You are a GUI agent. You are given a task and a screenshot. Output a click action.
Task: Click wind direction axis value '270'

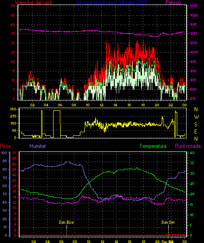(13, 116)
